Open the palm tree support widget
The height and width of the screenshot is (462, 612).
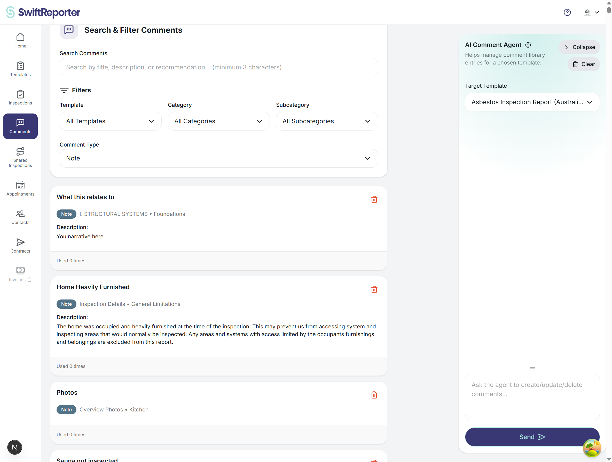pos(592,448)
